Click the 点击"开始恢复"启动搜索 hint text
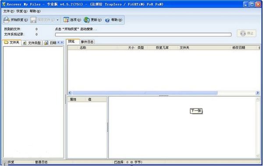Viewport: 263px width, 166px height. [76, 29]
